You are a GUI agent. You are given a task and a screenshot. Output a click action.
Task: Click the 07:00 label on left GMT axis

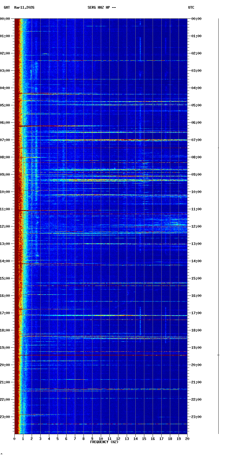pos(5,140)
